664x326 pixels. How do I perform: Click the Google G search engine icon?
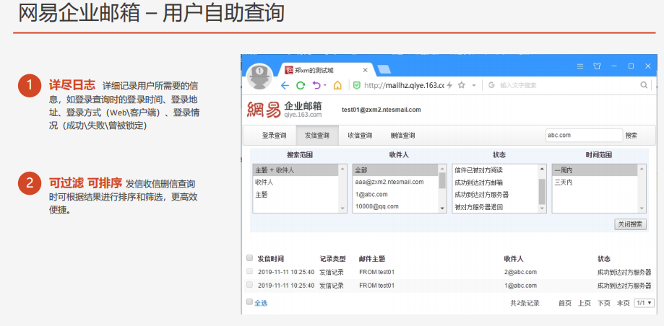tap(491, 85)
